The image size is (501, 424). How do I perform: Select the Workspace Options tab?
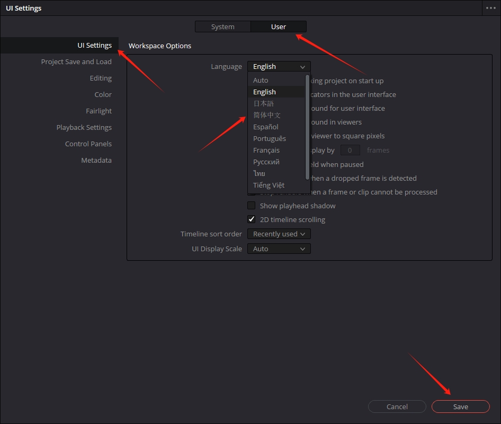[x=159, y=46]
